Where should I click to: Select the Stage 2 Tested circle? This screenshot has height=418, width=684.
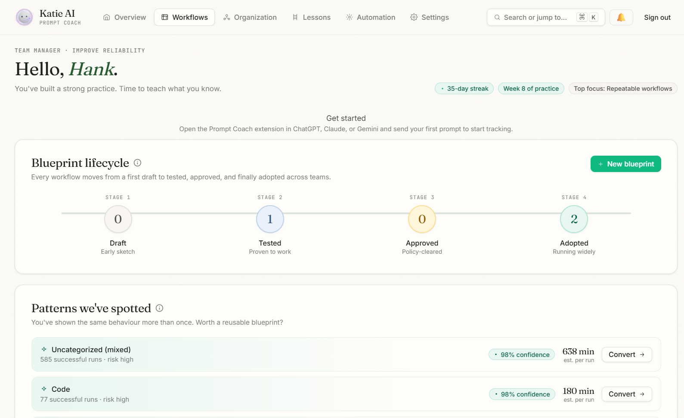[270, 219]
